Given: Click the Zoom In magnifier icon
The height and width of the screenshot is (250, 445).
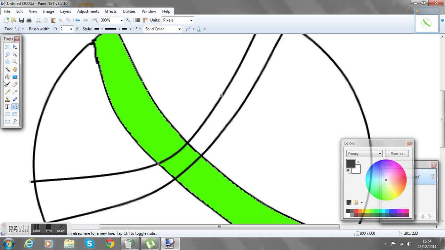Looking at the screenshot, I should 128,20.
